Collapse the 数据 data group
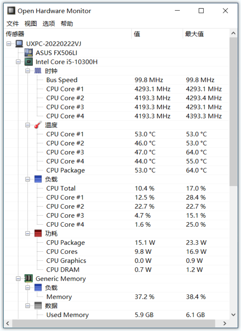The height and width of the screenshot is (331, 241). point(27,306)
